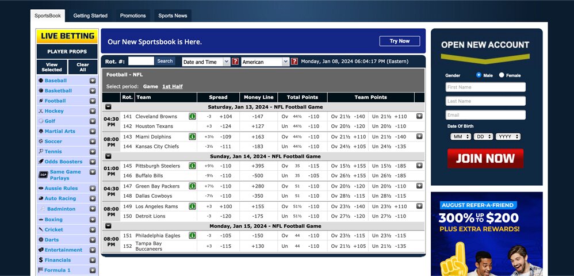Click the Financials dollar sign icon
Viewport: 574px width, 276px height.
(41, 260)
